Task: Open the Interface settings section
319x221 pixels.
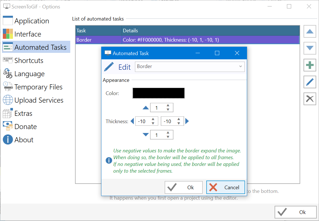Action: [x=36, y=34]
